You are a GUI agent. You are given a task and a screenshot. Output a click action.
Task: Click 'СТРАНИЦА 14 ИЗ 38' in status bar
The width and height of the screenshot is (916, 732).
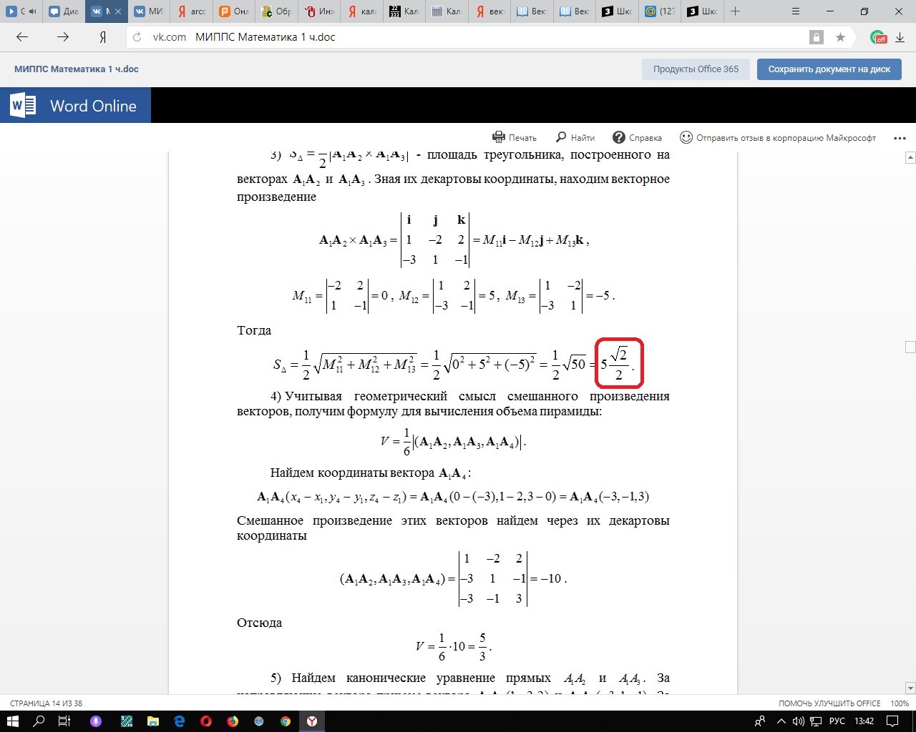[47, 703]
